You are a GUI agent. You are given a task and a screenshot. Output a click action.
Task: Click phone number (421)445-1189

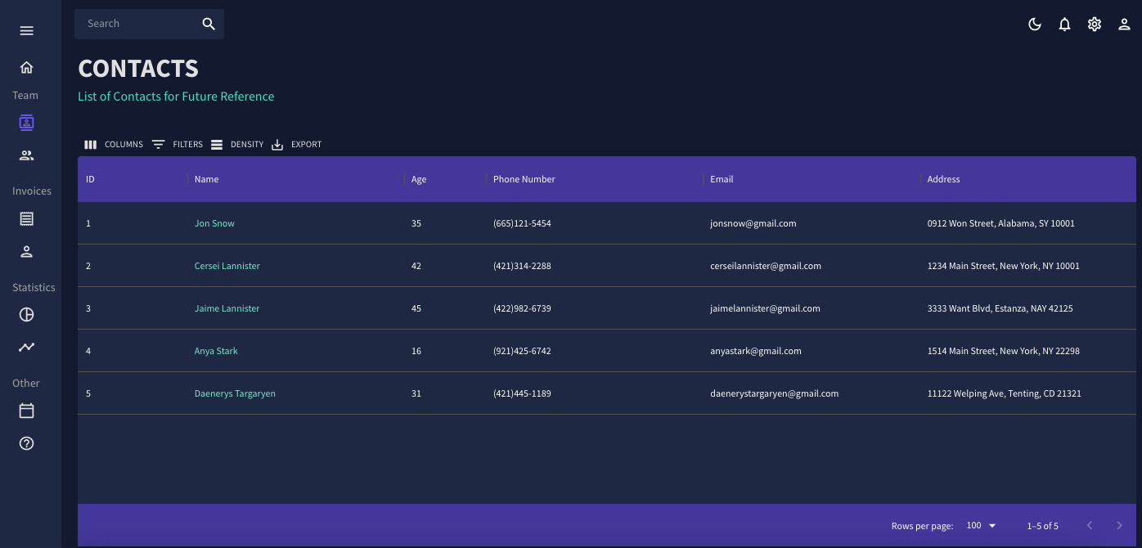pyautogui.click(x=522, y=393)
